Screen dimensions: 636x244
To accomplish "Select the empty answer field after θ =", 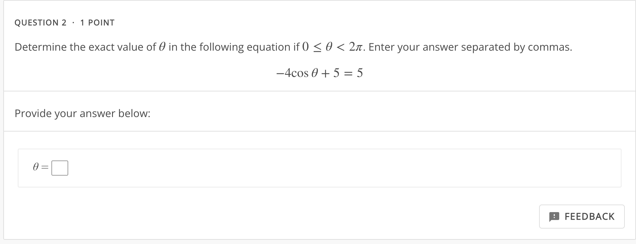I will click(60, 167).
